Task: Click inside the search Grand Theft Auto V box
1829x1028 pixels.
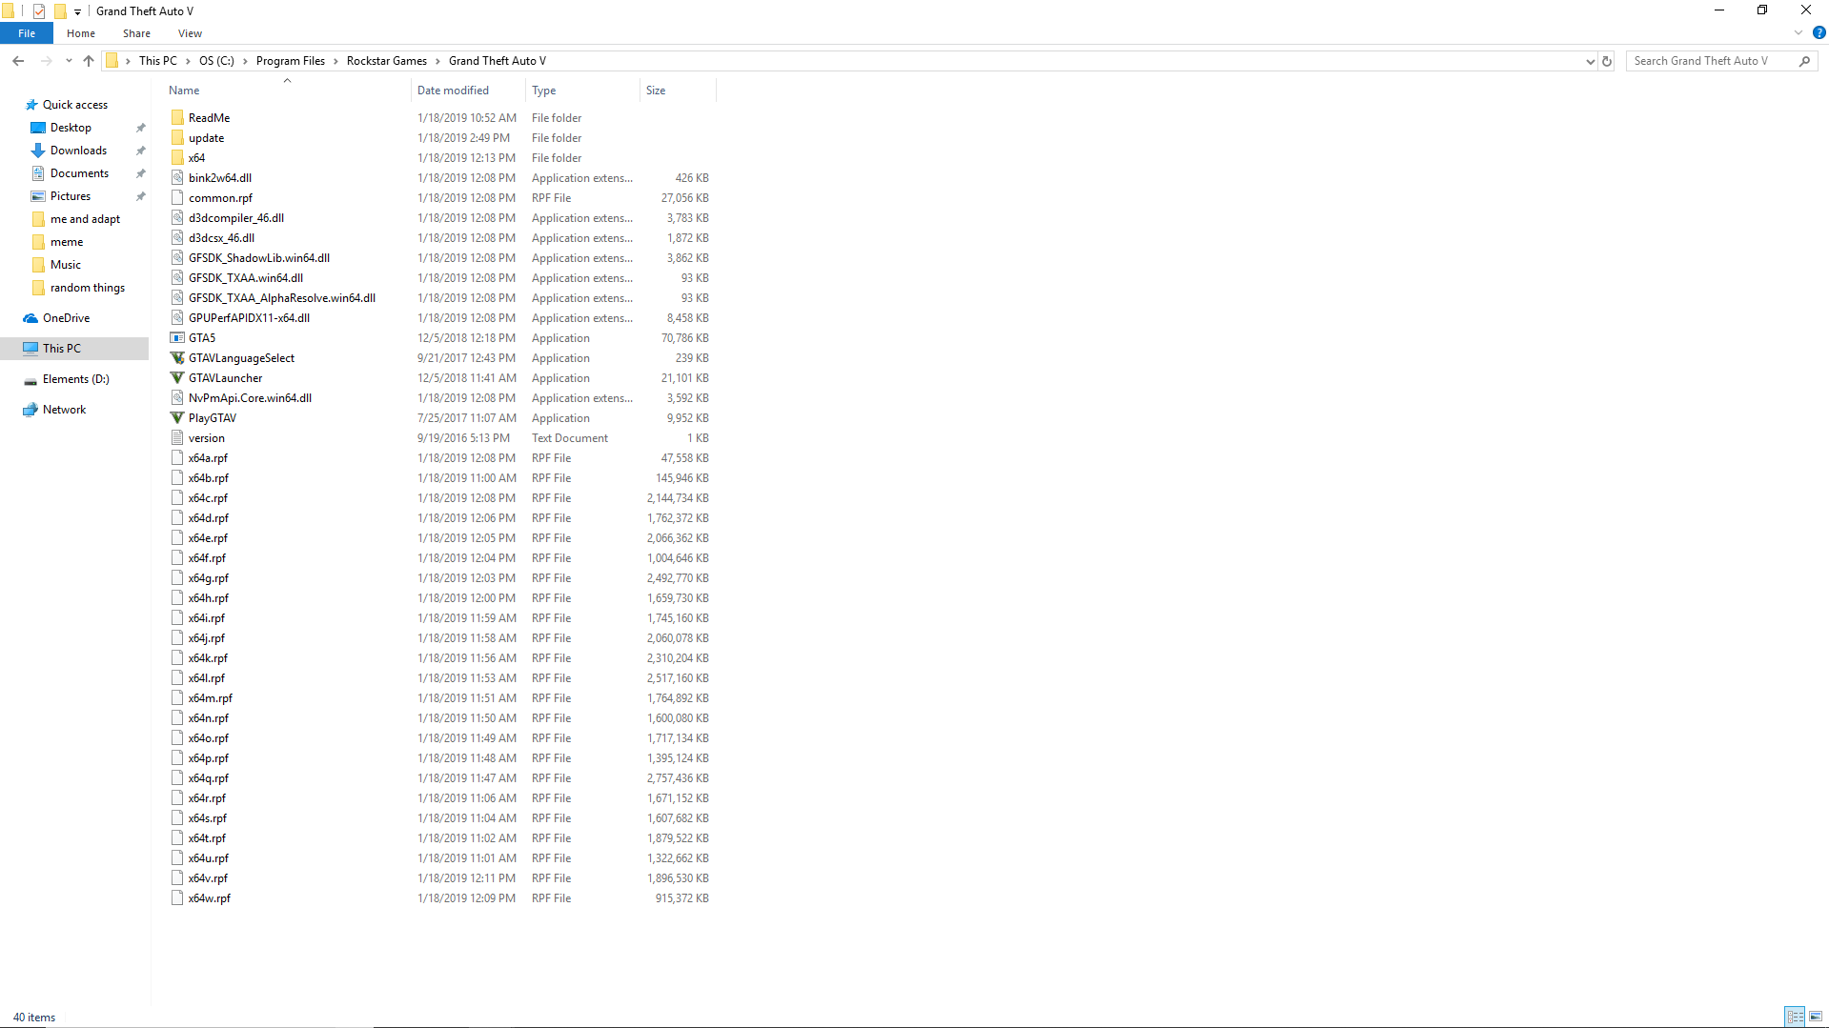Action: (1706, 60)
